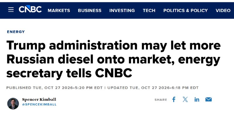Open the Business menu item
The height and width of the screenshot is (123, 234).
click(x=90, y=11)
